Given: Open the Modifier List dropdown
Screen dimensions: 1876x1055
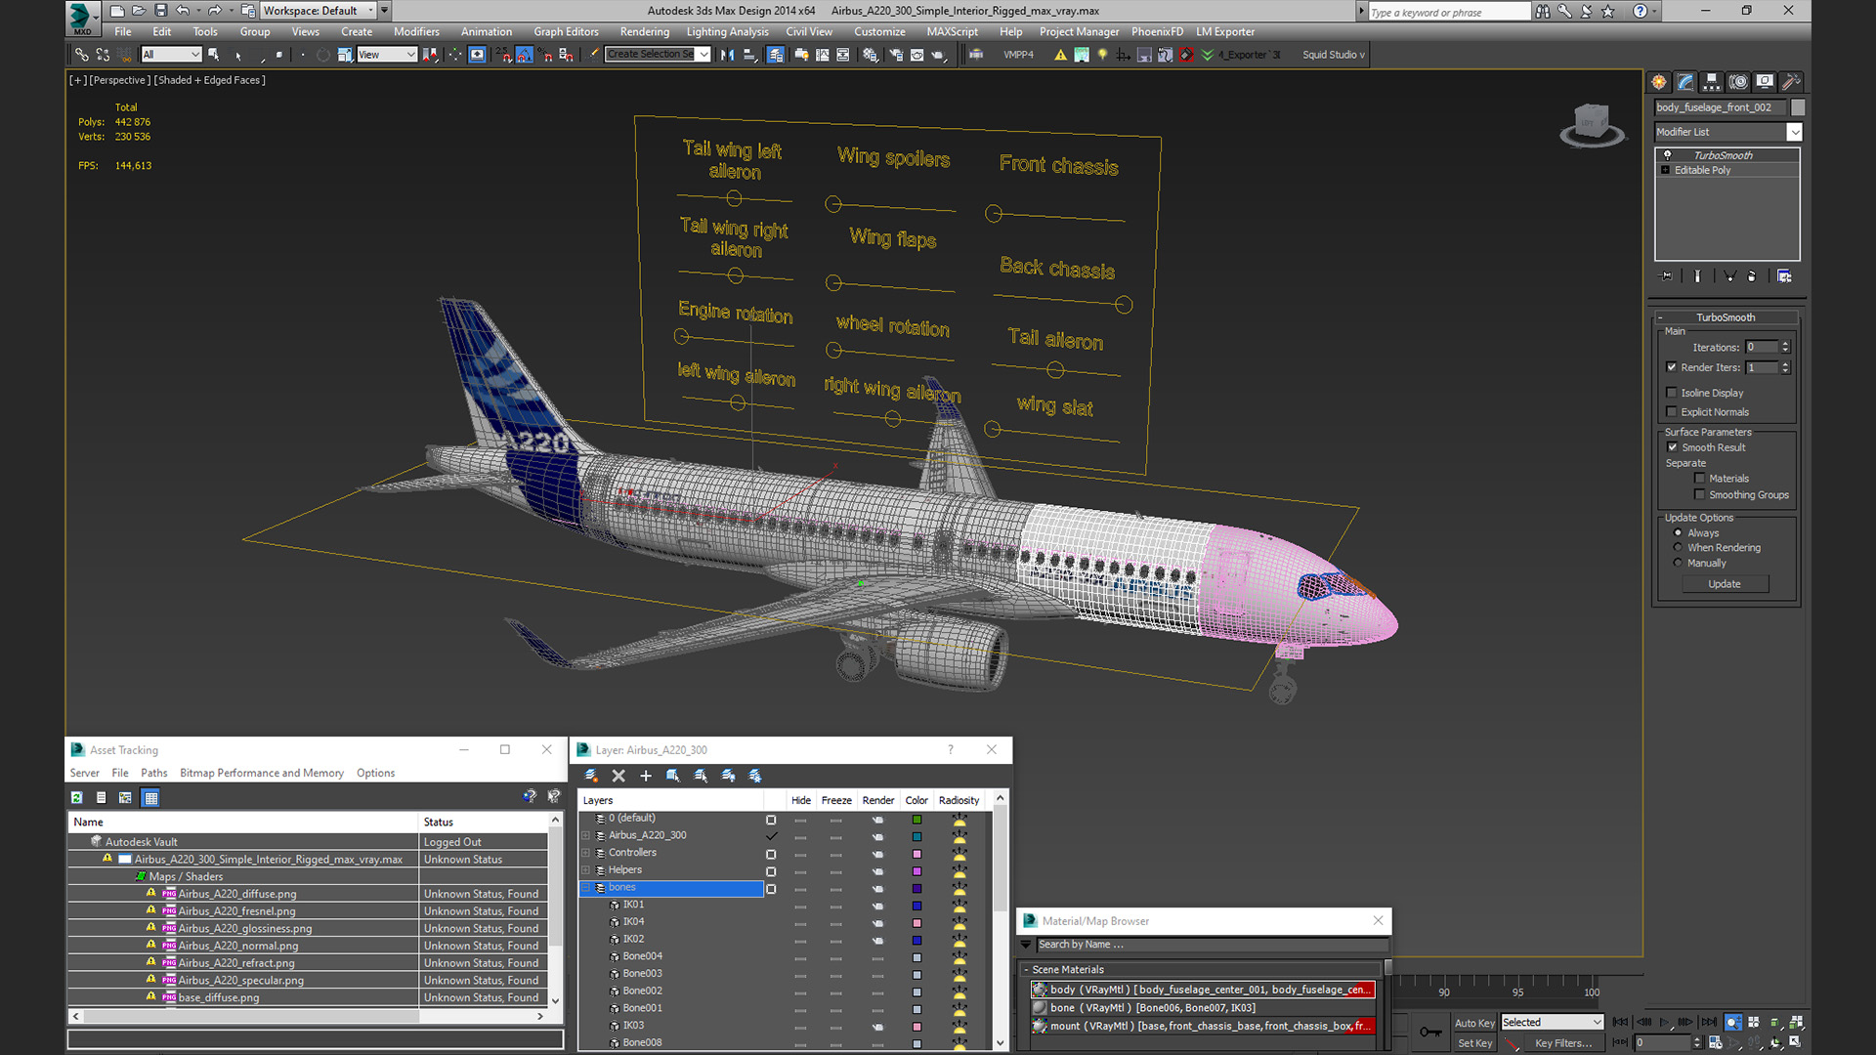Looking at the screenshot, I should pyautogui.click(x=1795, y=132).
